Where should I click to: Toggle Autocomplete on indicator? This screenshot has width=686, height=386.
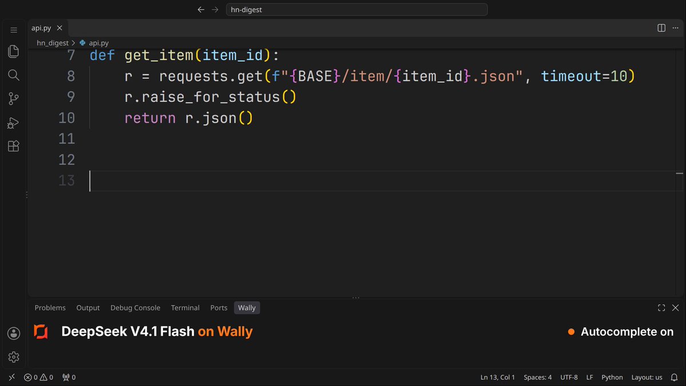tap(620, 332)
